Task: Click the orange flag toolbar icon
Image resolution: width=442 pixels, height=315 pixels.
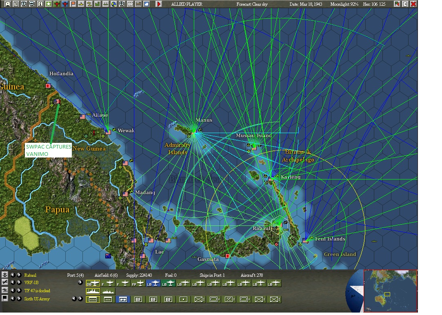Action: (73, 4)
